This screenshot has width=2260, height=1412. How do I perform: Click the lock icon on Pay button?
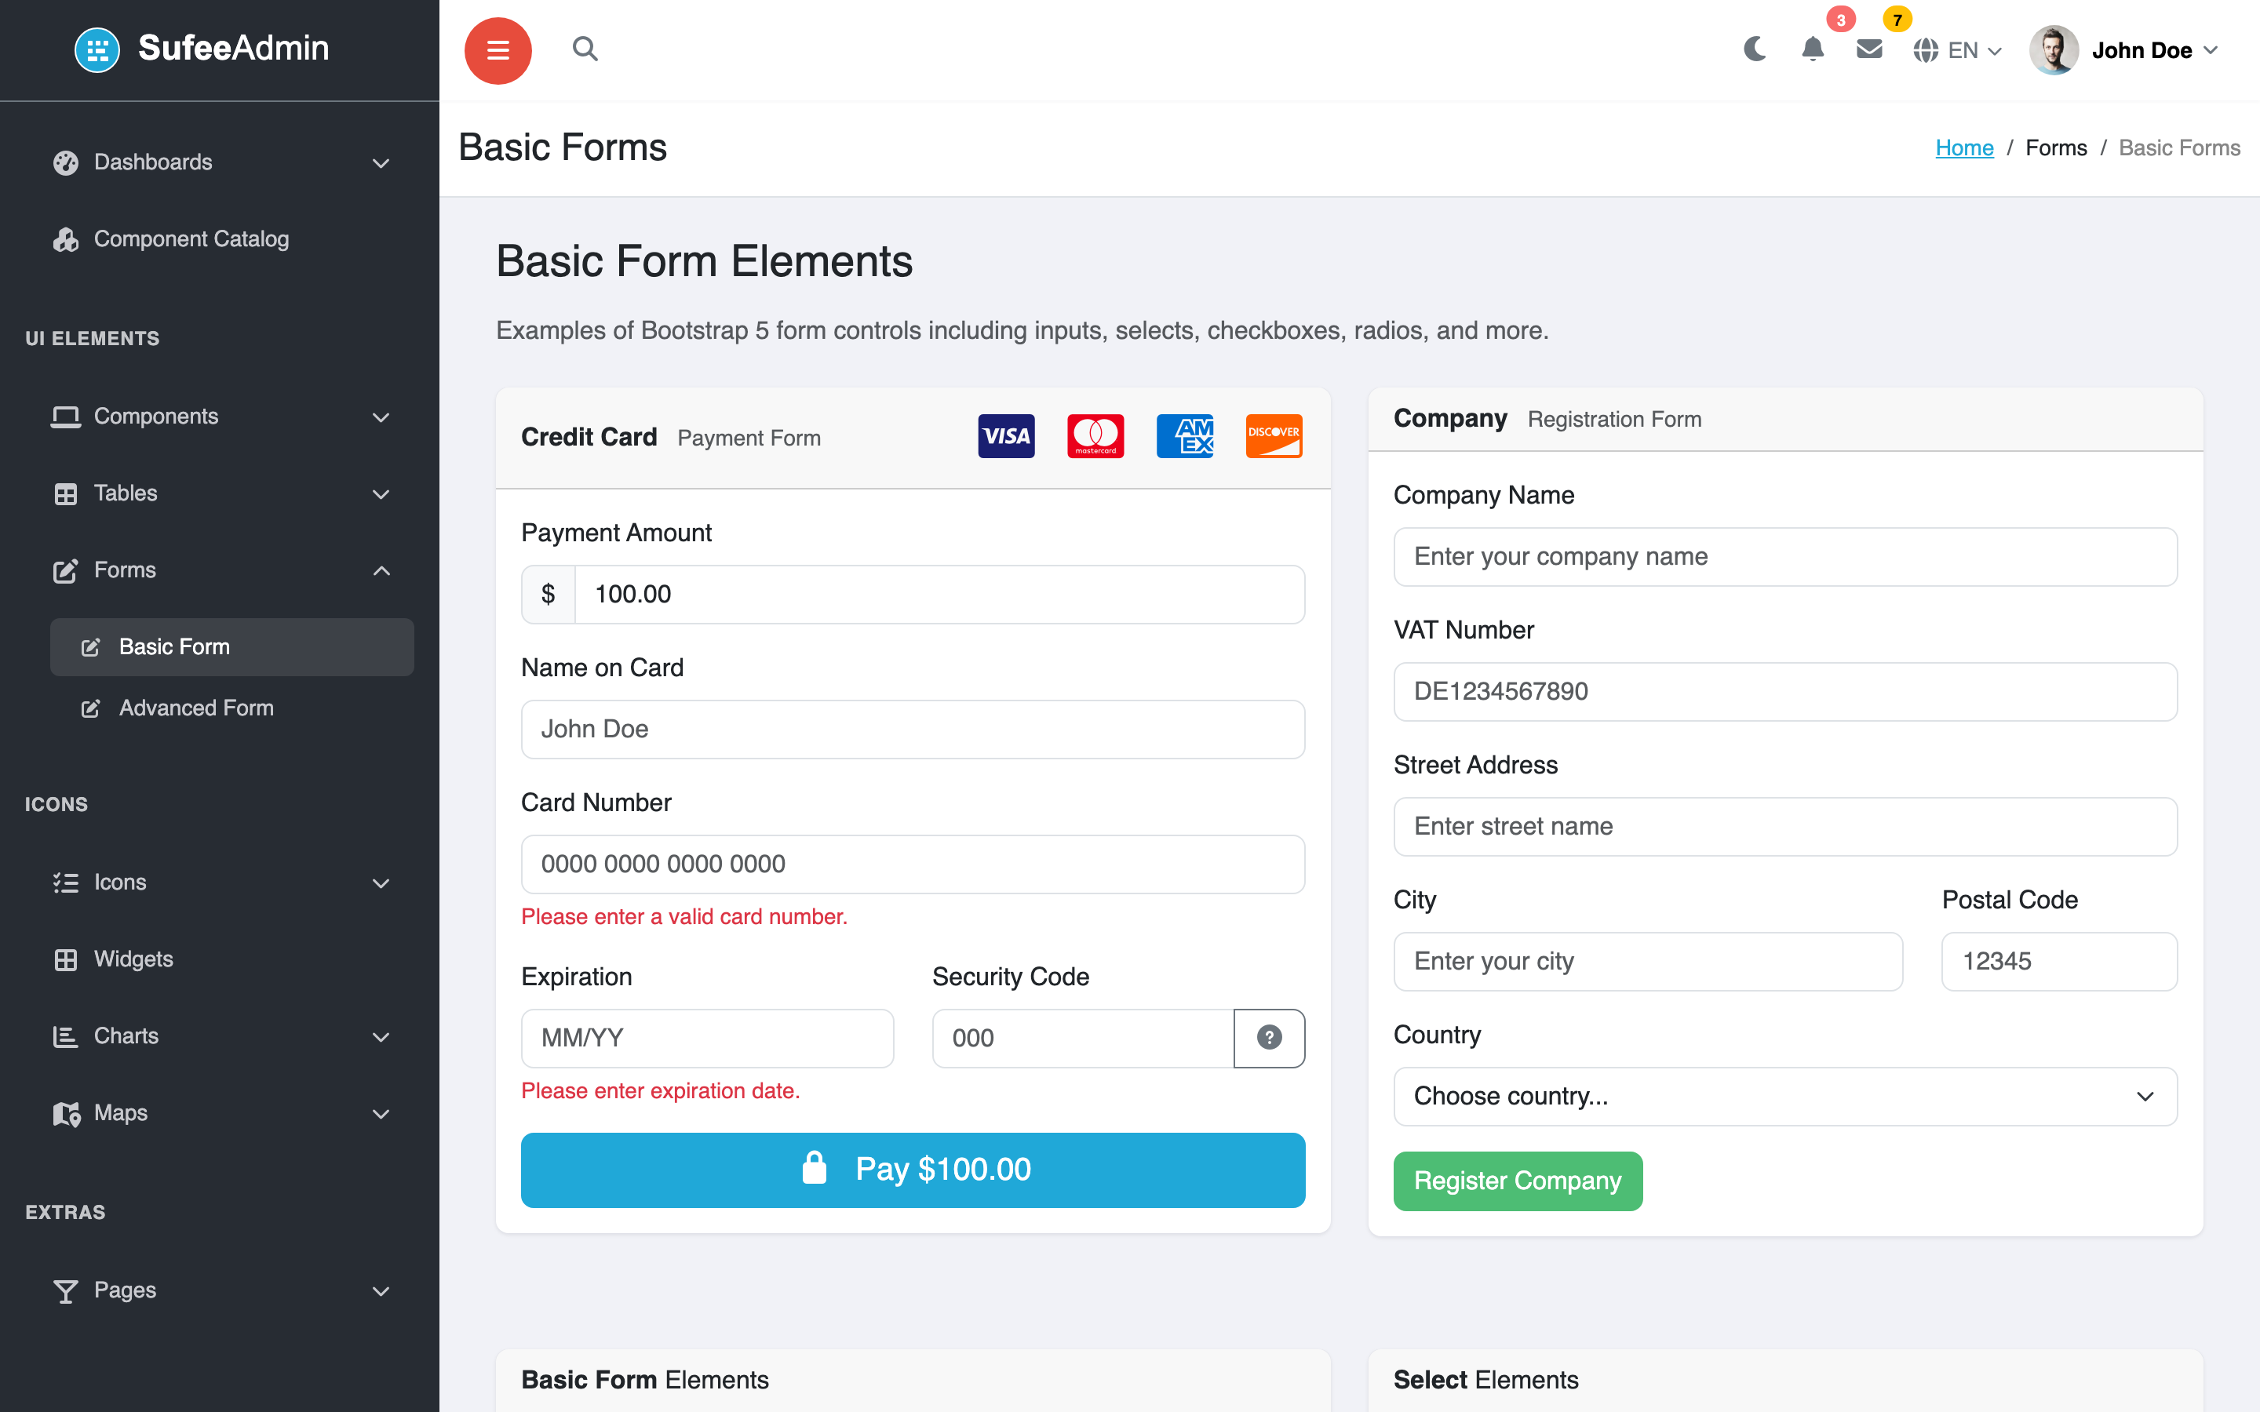pos(815,1167)
